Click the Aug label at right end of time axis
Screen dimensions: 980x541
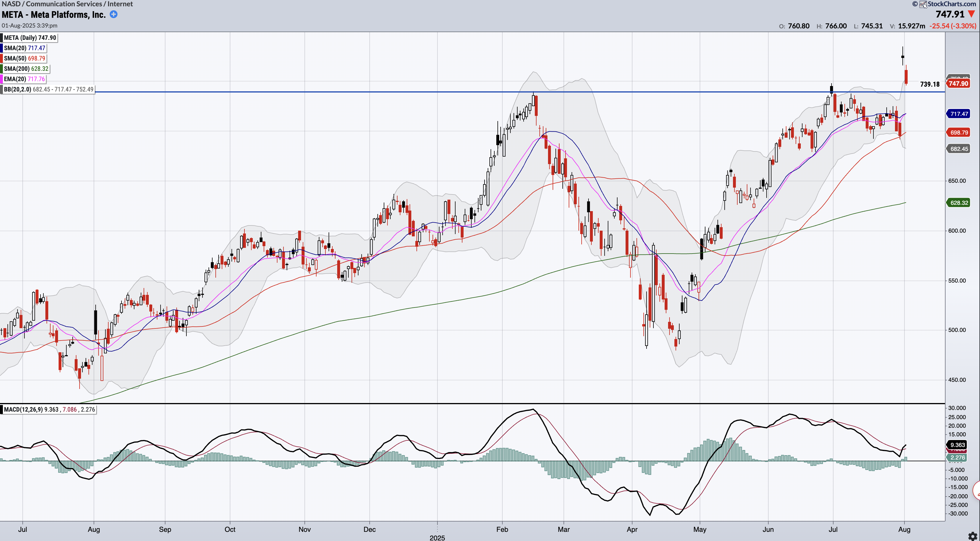pos(904,529)
